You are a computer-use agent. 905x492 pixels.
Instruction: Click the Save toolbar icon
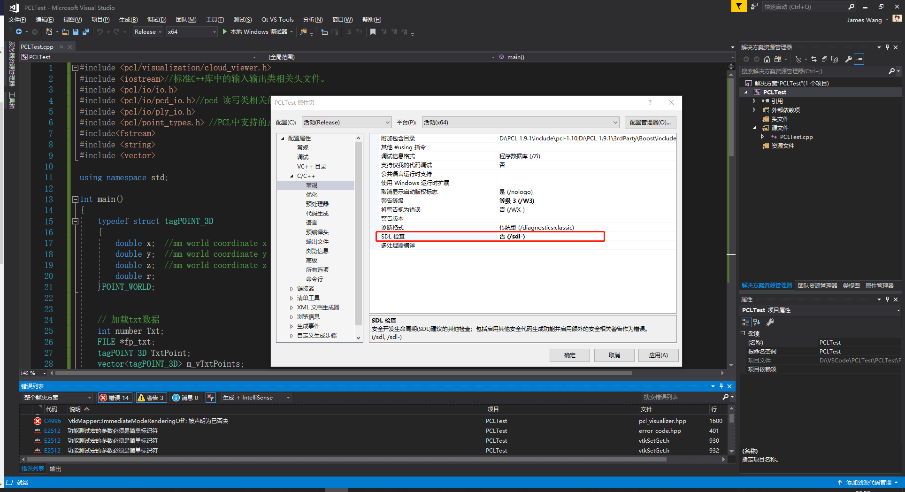[76, 32]
